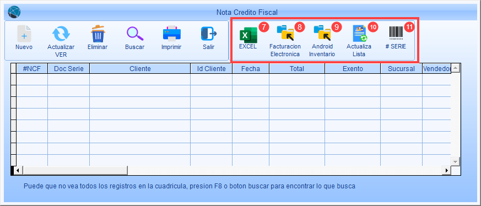Sort by the #NCF column header
This screenshot has height=206, width=481.
coord(32,69)
